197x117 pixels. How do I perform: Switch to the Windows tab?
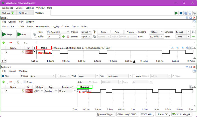pos(42,13)
